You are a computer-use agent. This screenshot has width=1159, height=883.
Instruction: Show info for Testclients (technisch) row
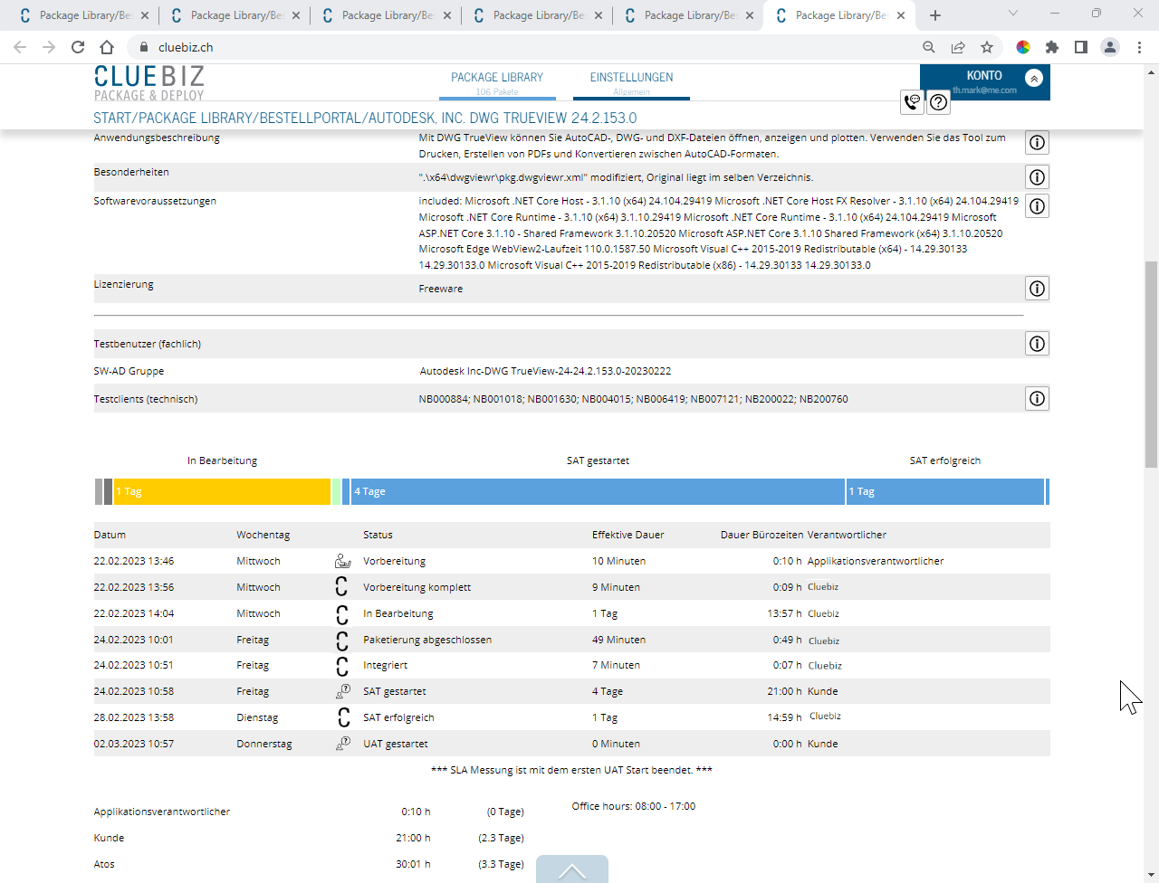click(x=1037, y=399)
